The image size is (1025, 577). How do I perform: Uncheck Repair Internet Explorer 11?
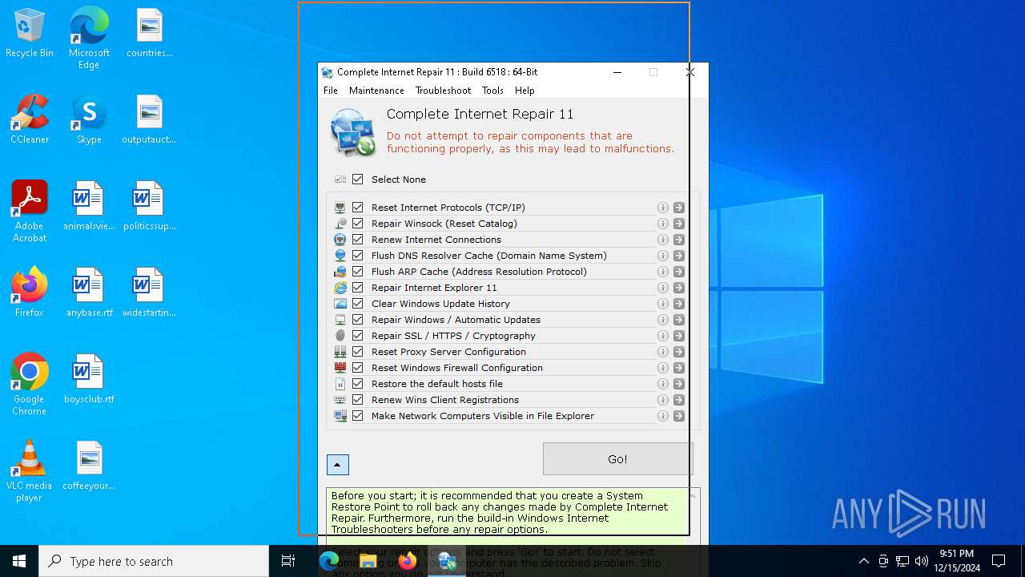[x=358, y=288]
